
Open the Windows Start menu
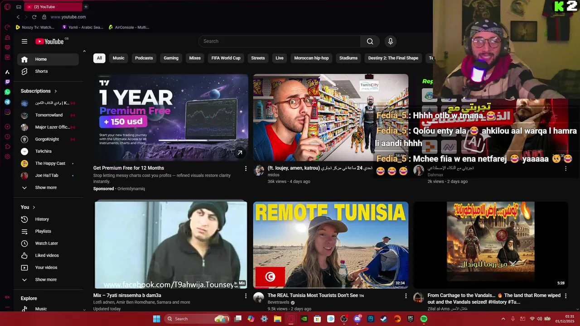click(x=156, y=319)
